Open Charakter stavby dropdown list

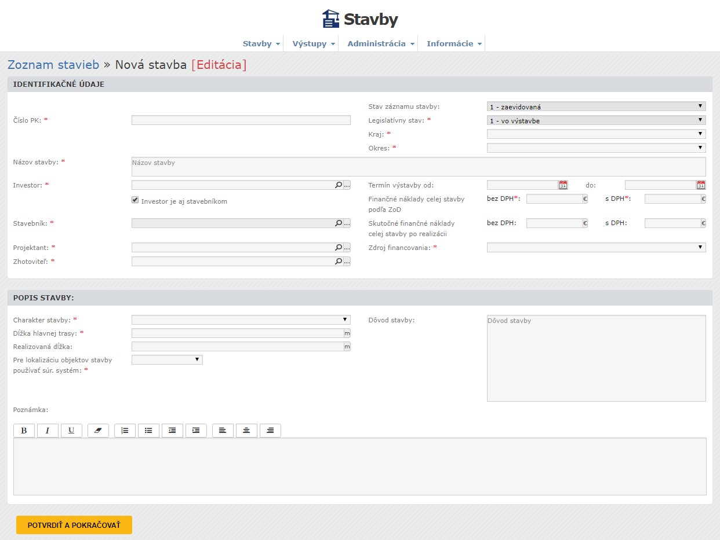[241, 320]
